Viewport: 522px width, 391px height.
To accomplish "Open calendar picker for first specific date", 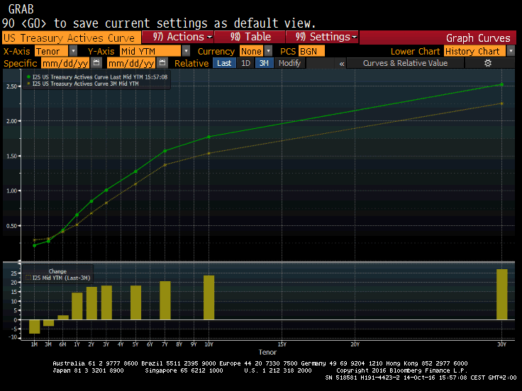I will (96, 63).
